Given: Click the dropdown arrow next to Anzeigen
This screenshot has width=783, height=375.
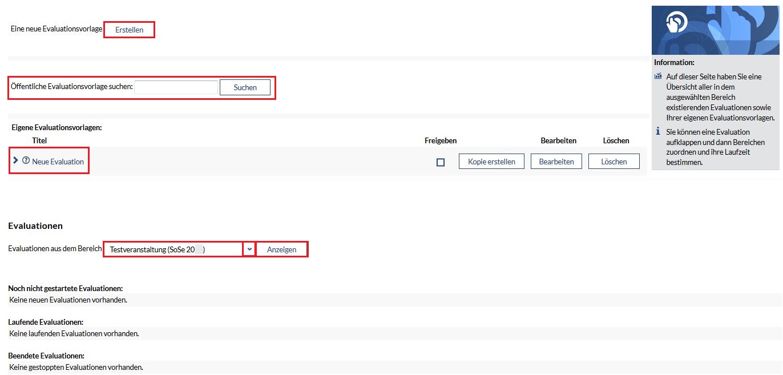Looking at the screenshot, I should pos(249,249).
